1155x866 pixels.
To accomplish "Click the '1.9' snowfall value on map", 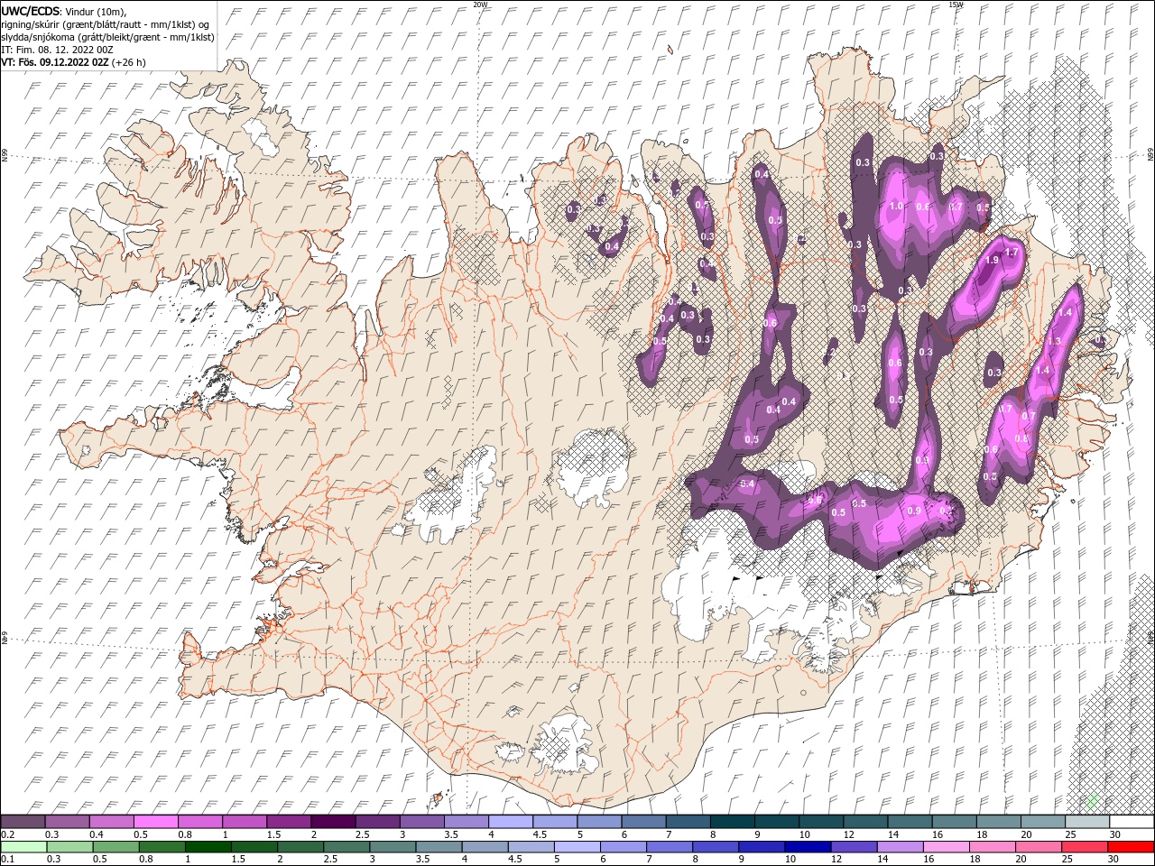I will pos(993,260).
